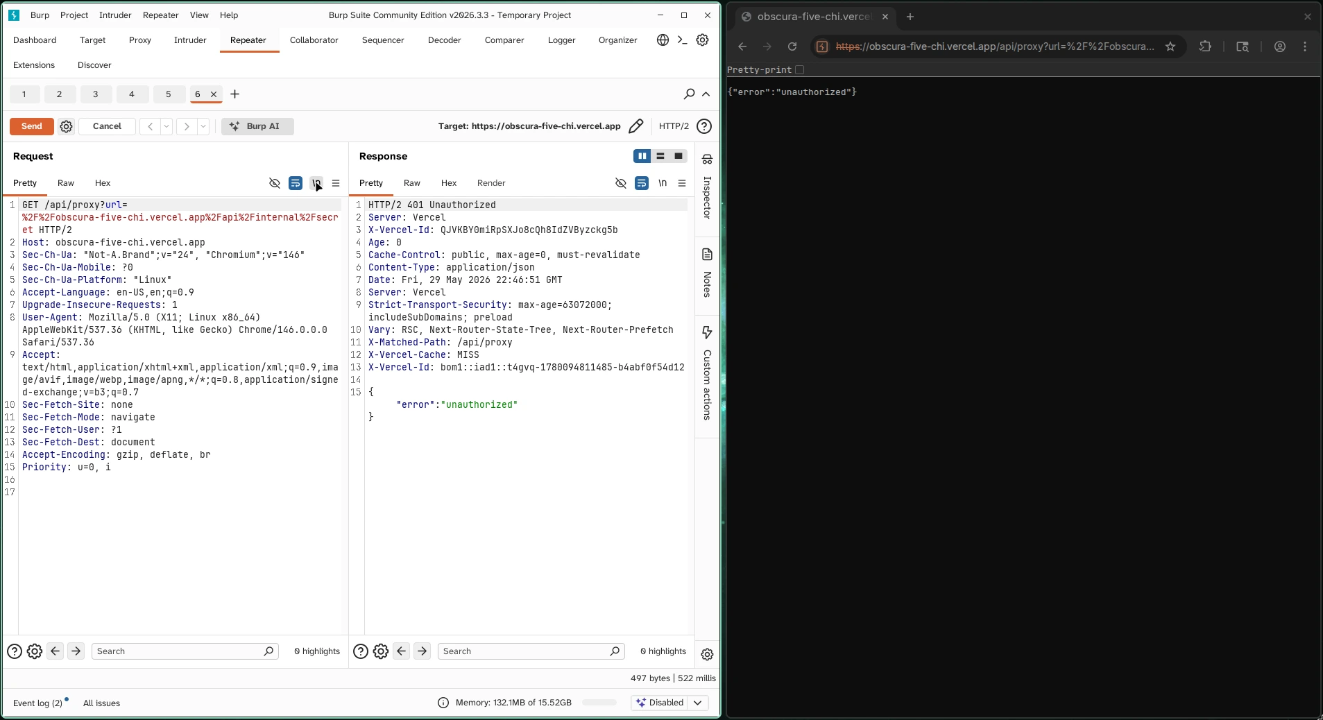Toggle request line wrap icon
The height and width of the screenshot is (720, 1323).
tap(296, 183)
